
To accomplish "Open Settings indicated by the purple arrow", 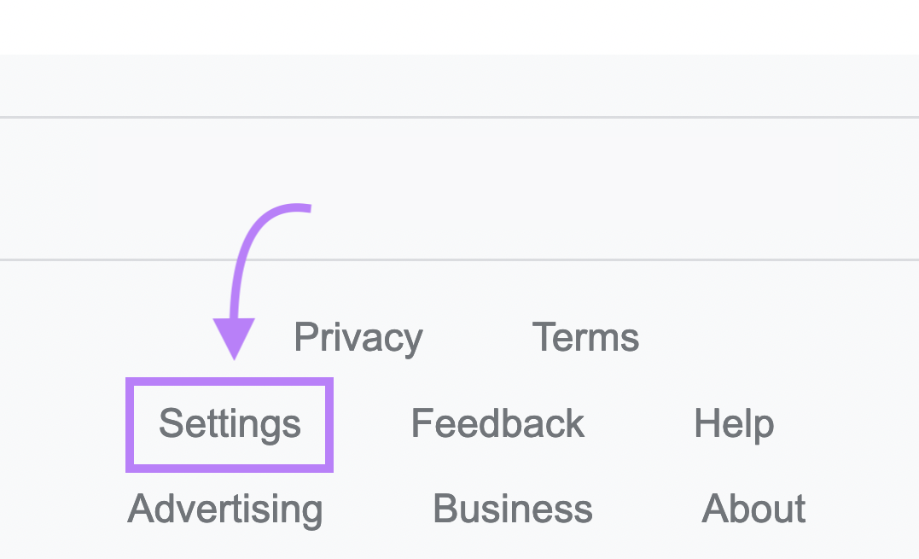I will (230, 423).
